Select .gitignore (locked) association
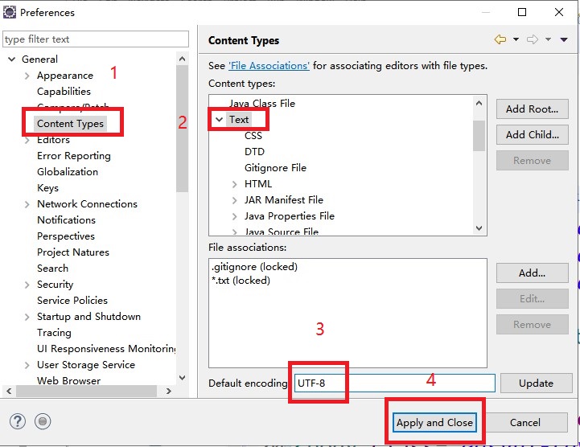The image size is (580, 447). tap(254, 267)
